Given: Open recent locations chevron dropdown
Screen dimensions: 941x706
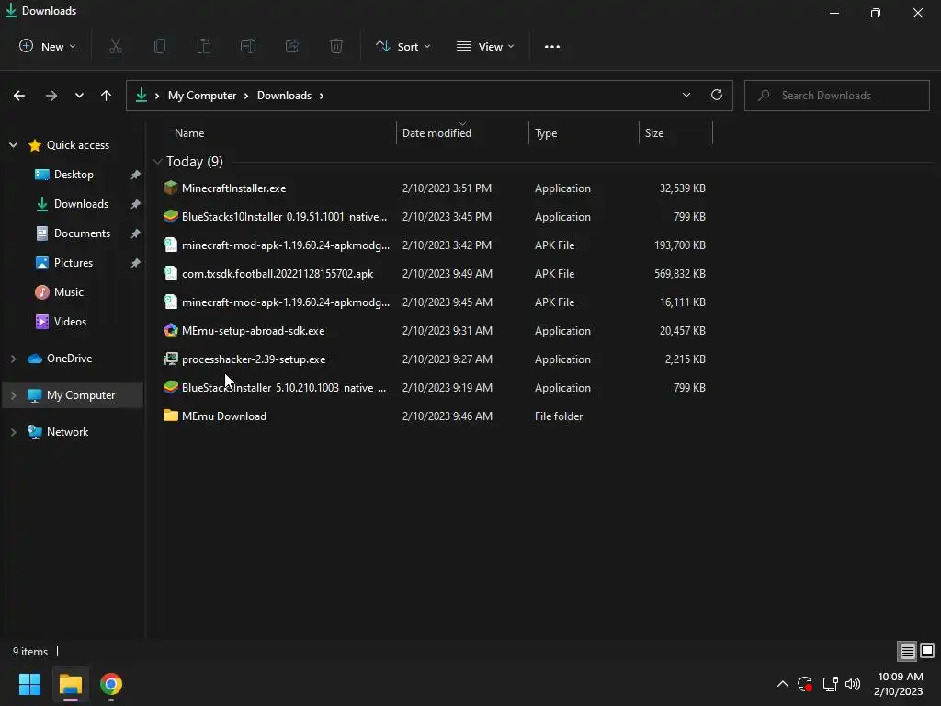Looking at the screenshot, I should pos(79,96).
